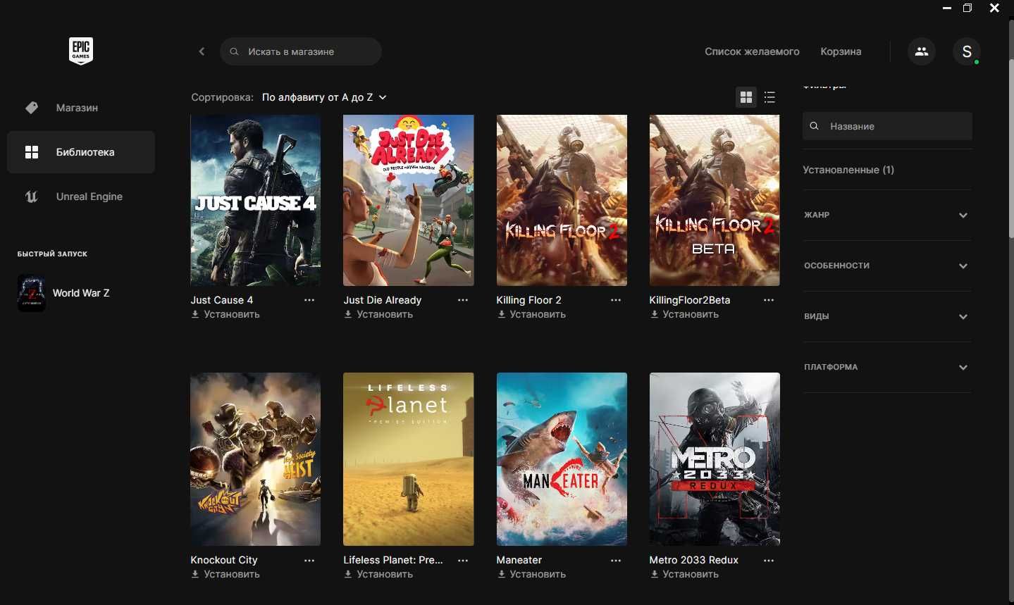The image size is (1014, 605).
Task: Open the Unreal Engine section
Action: (x=81, y=197)
